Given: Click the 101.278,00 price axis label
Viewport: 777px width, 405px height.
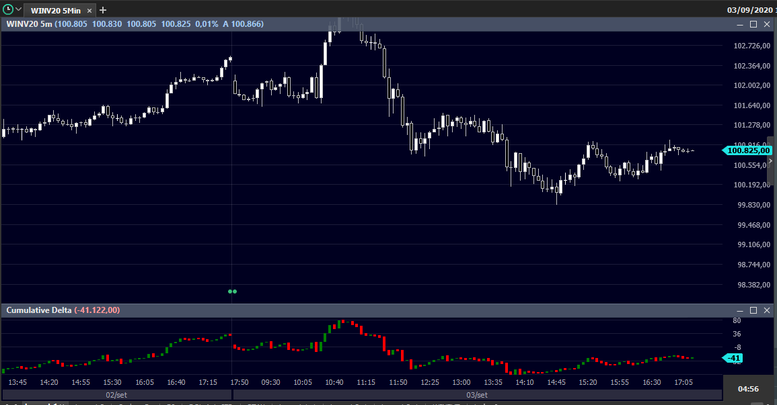Looking at the screenshot, I should tap(751, 125).
